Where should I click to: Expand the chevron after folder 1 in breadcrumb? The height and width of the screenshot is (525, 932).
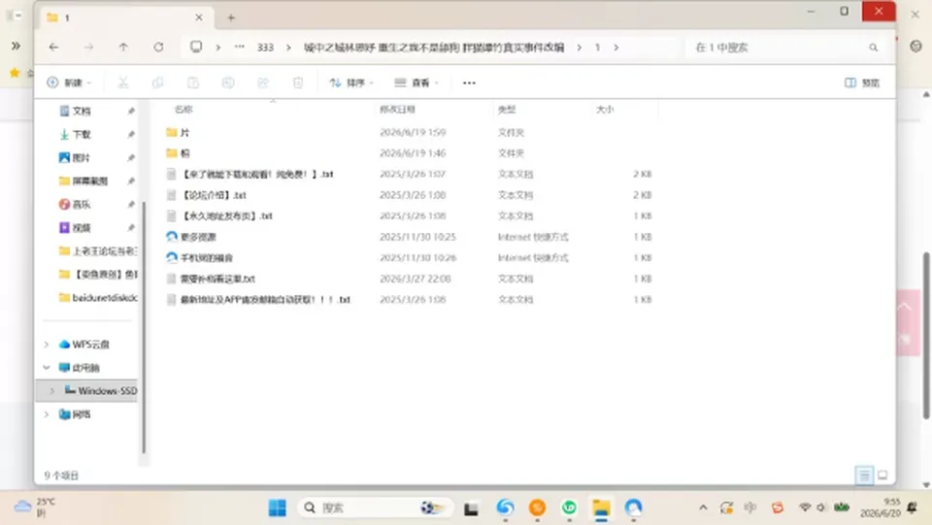[616, 48]
